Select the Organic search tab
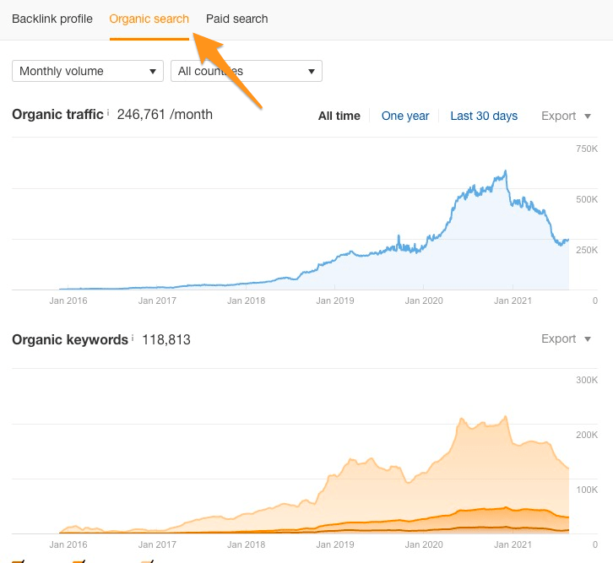This screenshot has width=613, height=563. 149,19
